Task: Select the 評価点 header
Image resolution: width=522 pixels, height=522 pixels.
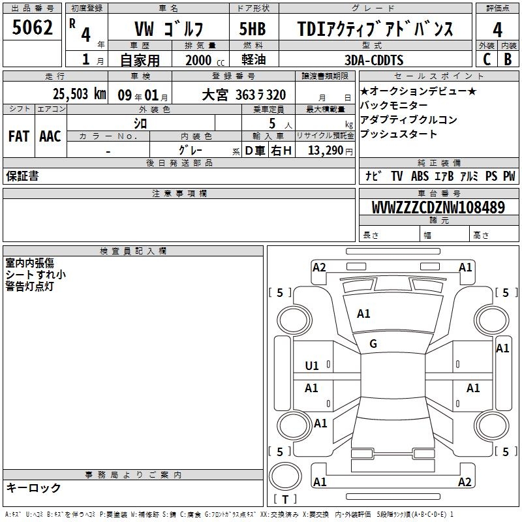Action: pos(497,8)
